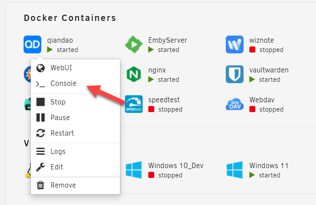The width and height of the screenshot is (316, 205).
Task: Choose Stop in the container menu
Action: click(58, 102)
